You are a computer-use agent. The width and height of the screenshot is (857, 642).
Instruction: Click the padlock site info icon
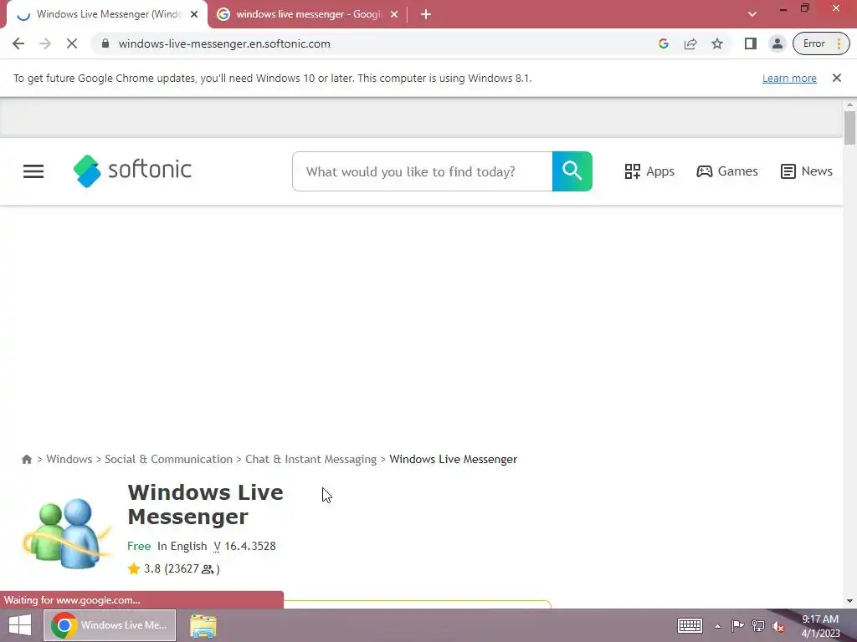(x=105, y=43)
